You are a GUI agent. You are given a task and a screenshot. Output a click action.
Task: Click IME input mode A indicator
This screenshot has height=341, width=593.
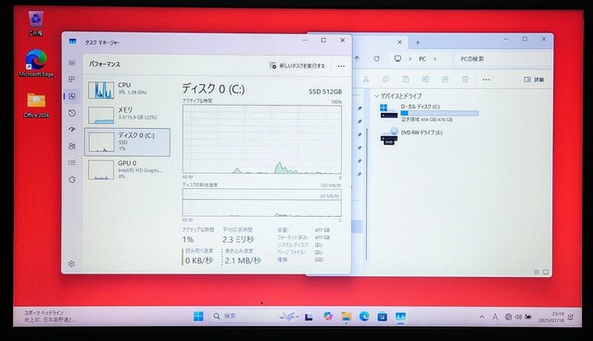pos(495,317)
